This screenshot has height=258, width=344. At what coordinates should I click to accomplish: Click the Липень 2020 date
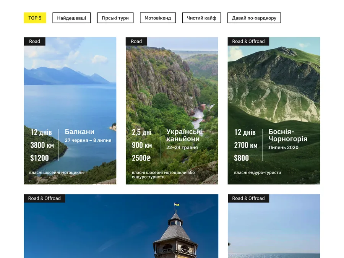pos(284,148)
